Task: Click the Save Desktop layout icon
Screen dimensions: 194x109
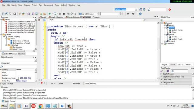Action: point(141,9)
